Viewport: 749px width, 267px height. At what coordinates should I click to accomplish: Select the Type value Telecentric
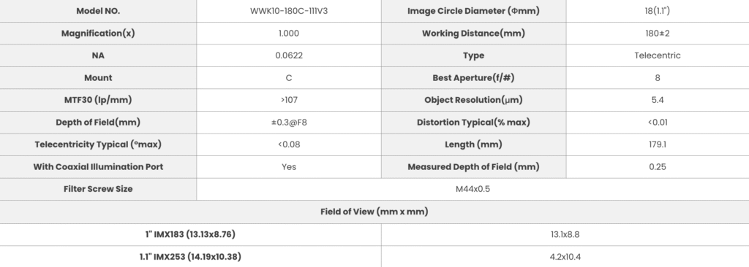(658, 55)
